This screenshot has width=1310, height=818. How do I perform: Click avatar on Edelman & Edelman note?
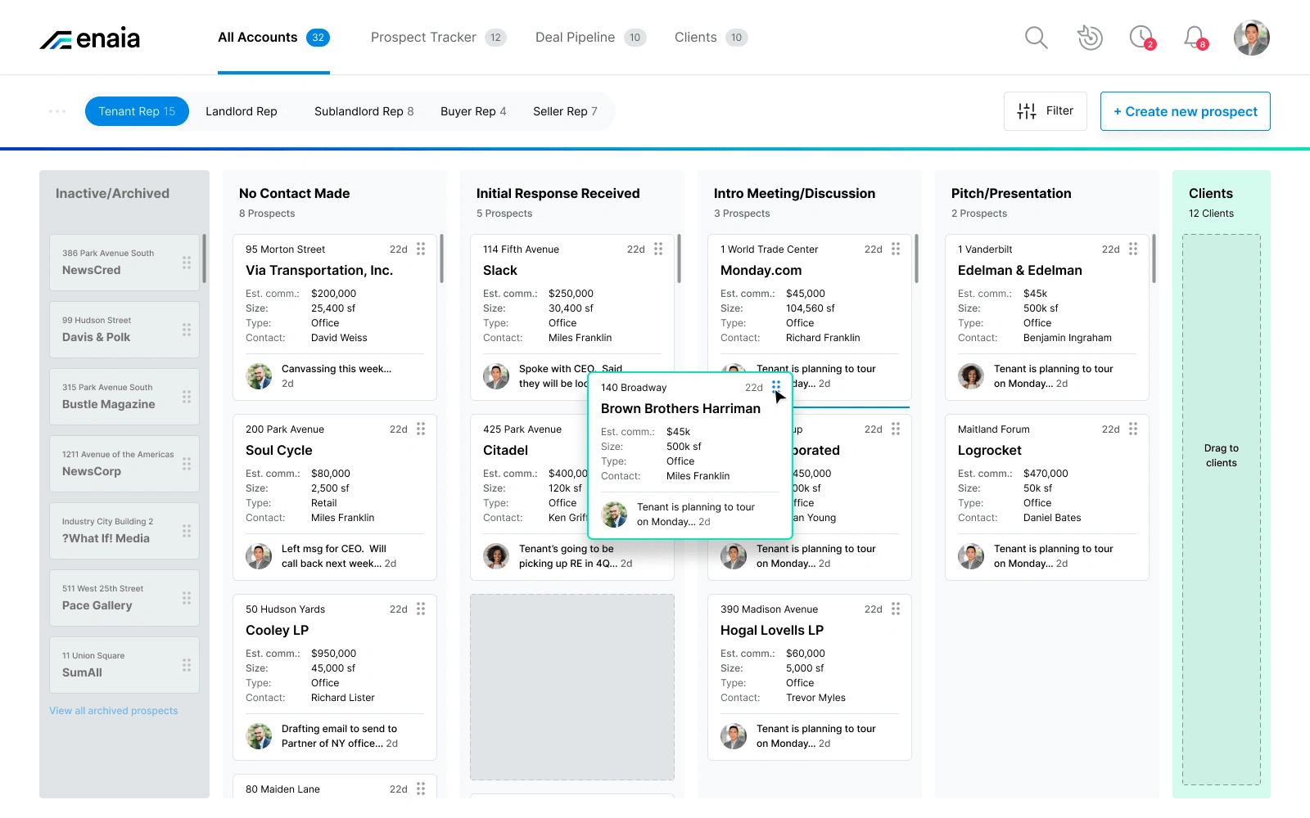point(971,376)
